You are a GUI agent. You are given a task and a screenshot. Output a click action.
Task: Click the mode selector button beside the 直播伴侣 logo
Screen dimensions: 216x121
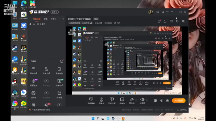tap(55, 12)
